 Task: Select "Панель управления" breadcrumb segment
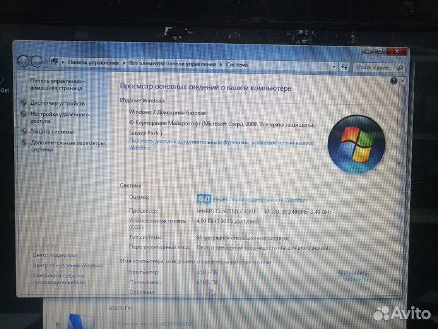[93, 63]
